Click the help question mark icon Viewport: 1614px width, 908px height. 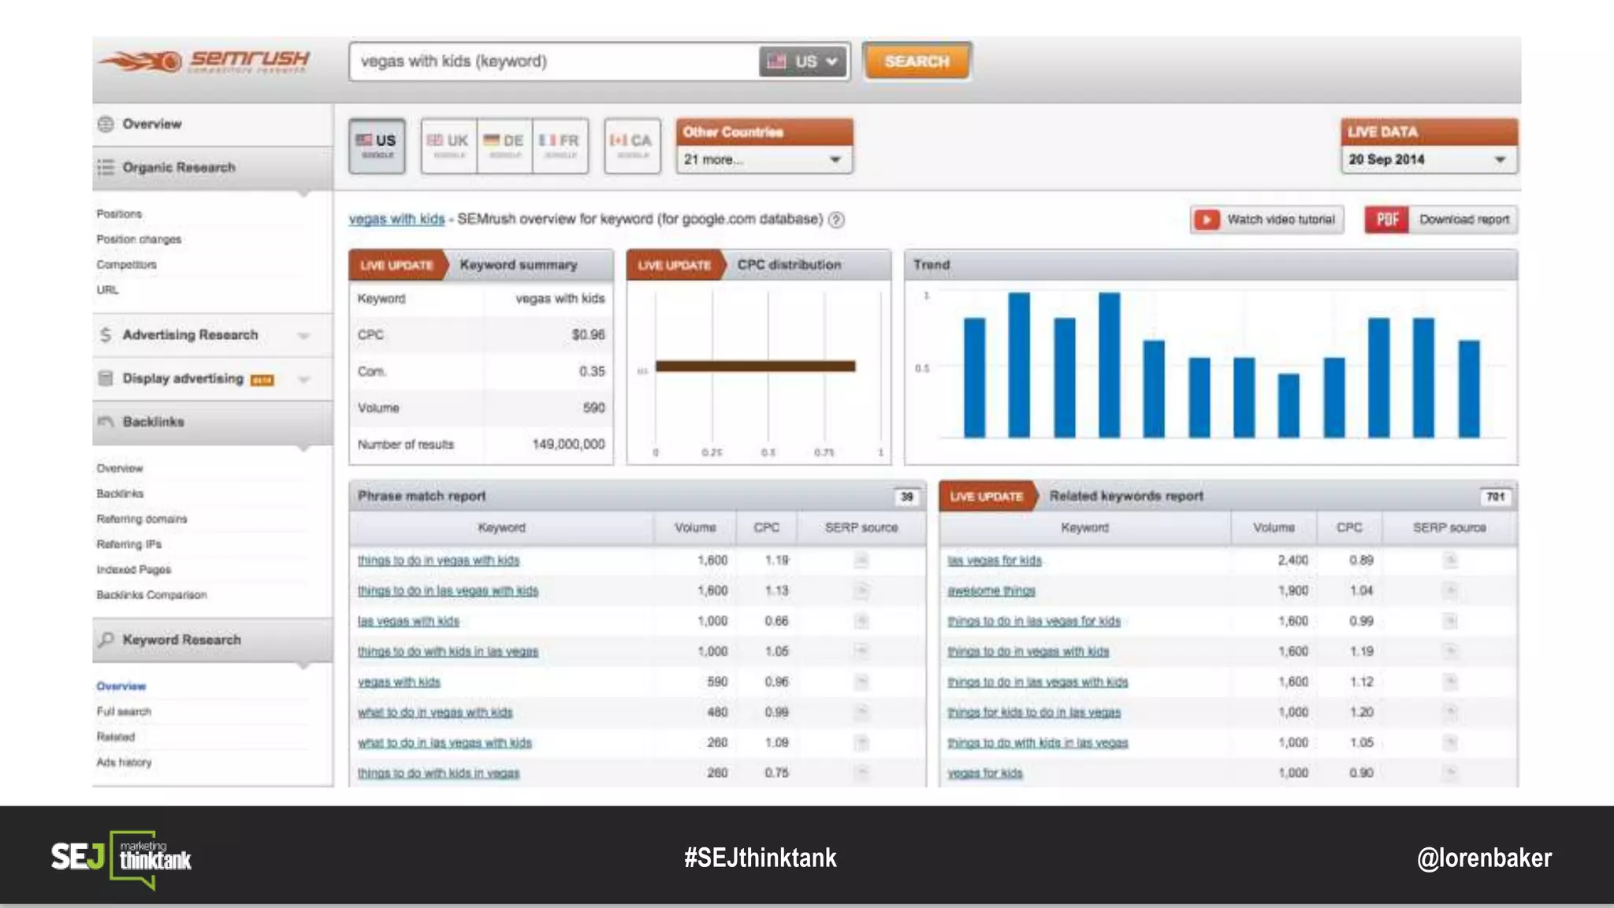pos(837,220)
